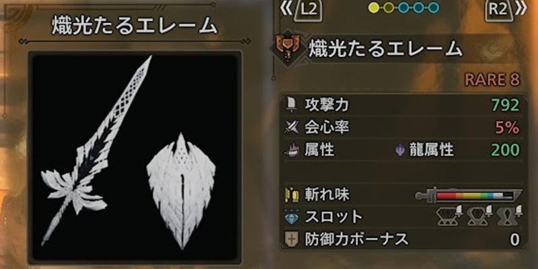Select the third page indicator dot
The height and width of the screenshot is (269, 538).
tap(403, 7)
